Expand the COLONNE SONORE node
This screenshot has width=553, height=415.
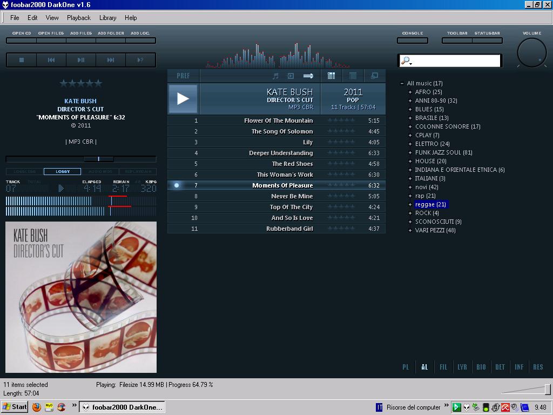tap(410, 126)
